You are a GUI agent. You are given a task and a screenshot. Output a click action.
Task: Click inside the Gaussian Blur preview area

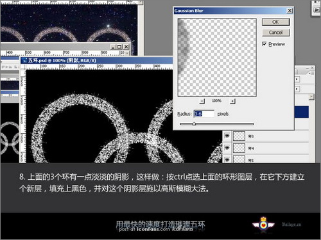(x=217, y=57)
